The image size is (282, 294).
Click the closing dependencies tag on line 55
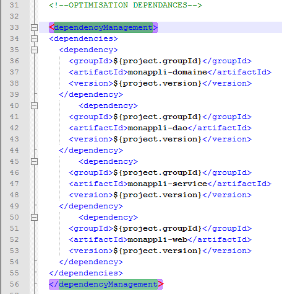pos(86,273)
